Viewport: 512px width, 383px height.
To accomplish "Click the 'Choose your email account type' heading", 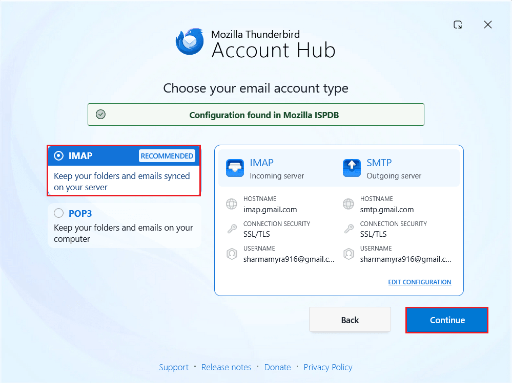I will tap(256, 88).
